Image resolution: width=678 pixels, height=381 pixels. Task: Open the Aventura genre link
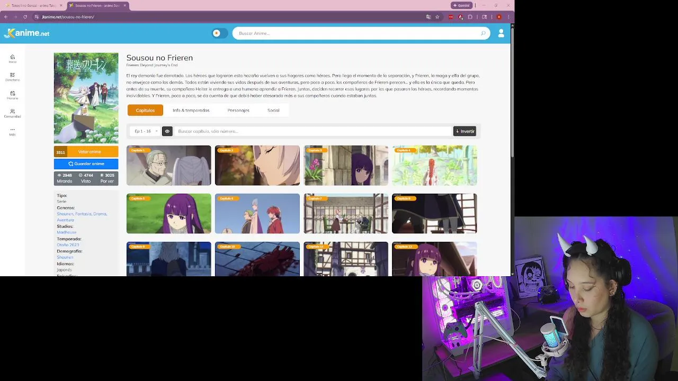click(x=65, y=220)
